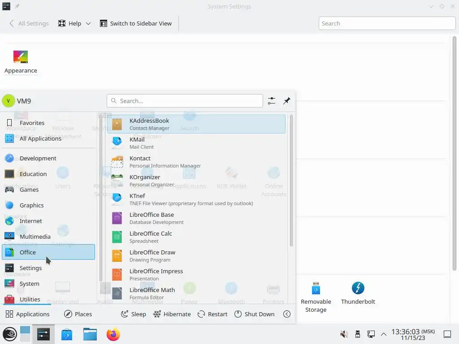This screenshot has height=344, width=459.
Task: Open LibreOffice Calc spreadsheet
Action: pos(196,237)
